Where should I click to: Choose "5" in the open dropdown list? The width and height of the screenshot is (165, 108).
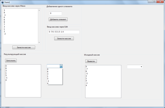click(x=54, y=79)
